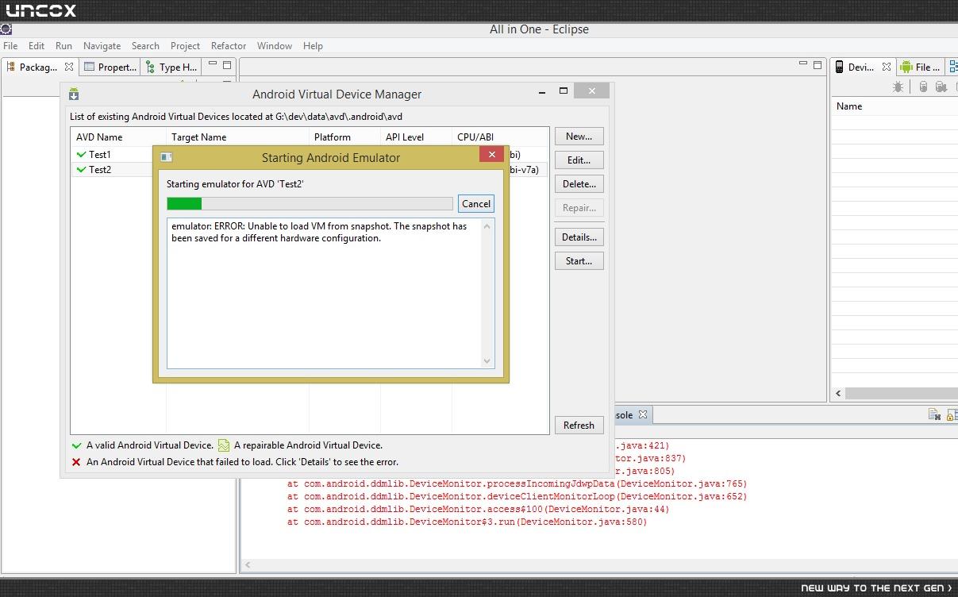Click the DeviceMonitor.java:580 stack trace line

[x=467, y=522]
